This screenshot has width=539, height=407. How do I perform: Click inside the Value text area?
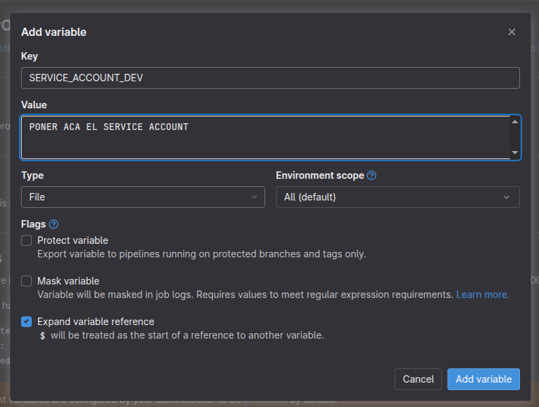(264, 137)
